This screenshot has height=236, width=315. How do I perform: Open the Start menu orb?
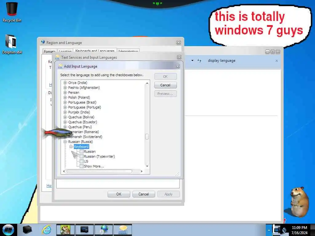(x=8, y=230)
